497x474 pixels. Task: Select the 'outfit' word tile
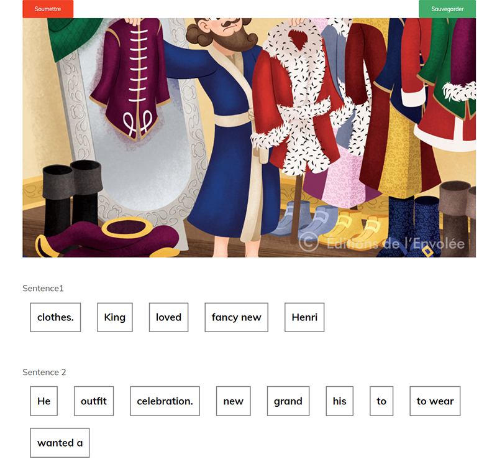(x=94, y=401)
